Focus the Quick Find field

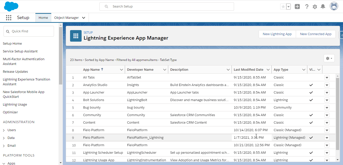point(29,31)
